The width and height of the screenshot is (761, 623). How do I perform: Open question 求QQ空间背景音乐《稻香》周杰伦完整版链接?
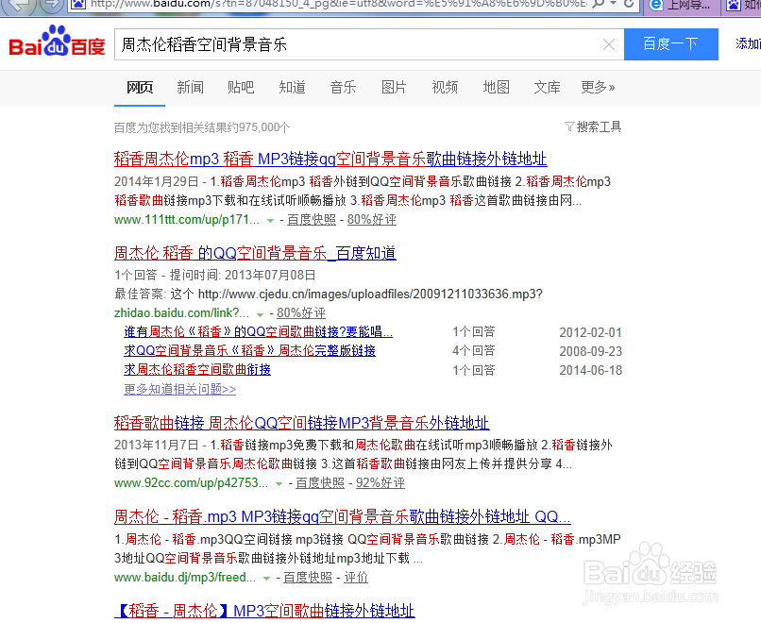click(x=249, y=351)
